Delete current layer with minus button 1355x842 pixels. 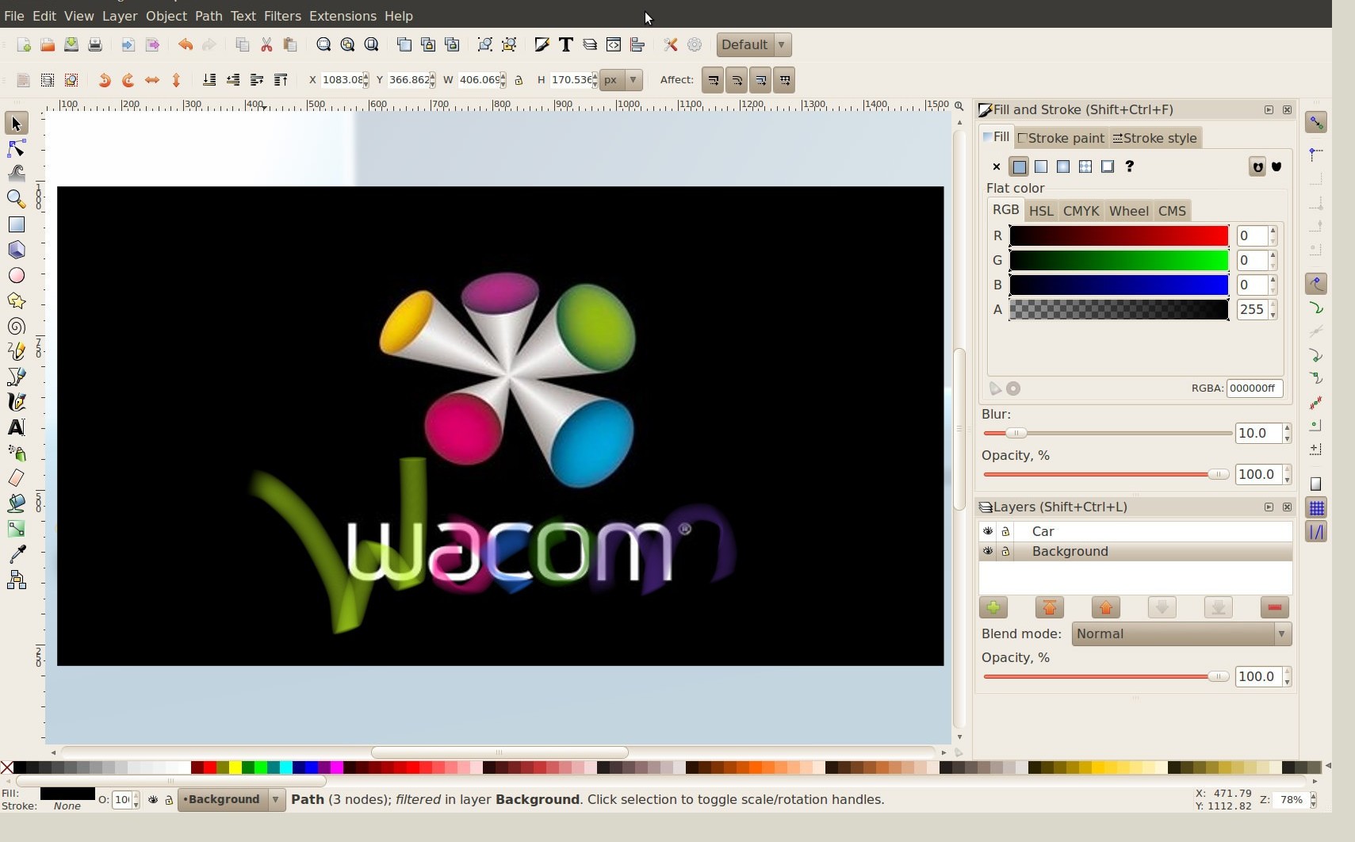1274,607
